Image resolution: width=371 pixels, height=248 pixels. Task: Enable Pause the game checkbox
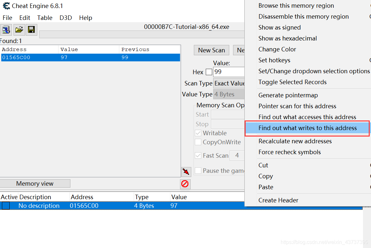coord(198,171)
